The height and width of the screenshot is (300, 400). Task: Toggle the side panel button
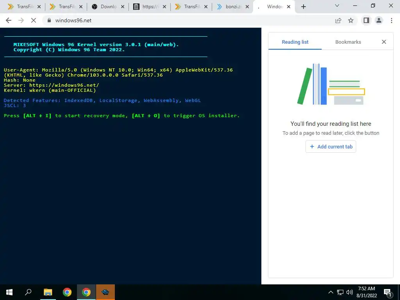(x=366, y=20)
